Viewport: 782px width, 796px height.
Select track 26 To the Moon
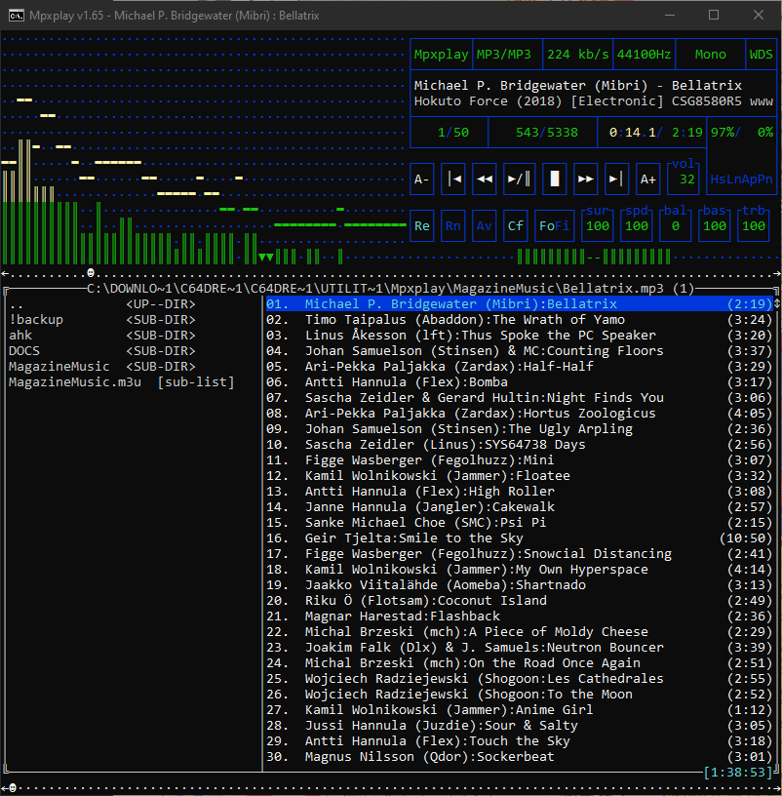pyautogui.click(x=519, y=695)
